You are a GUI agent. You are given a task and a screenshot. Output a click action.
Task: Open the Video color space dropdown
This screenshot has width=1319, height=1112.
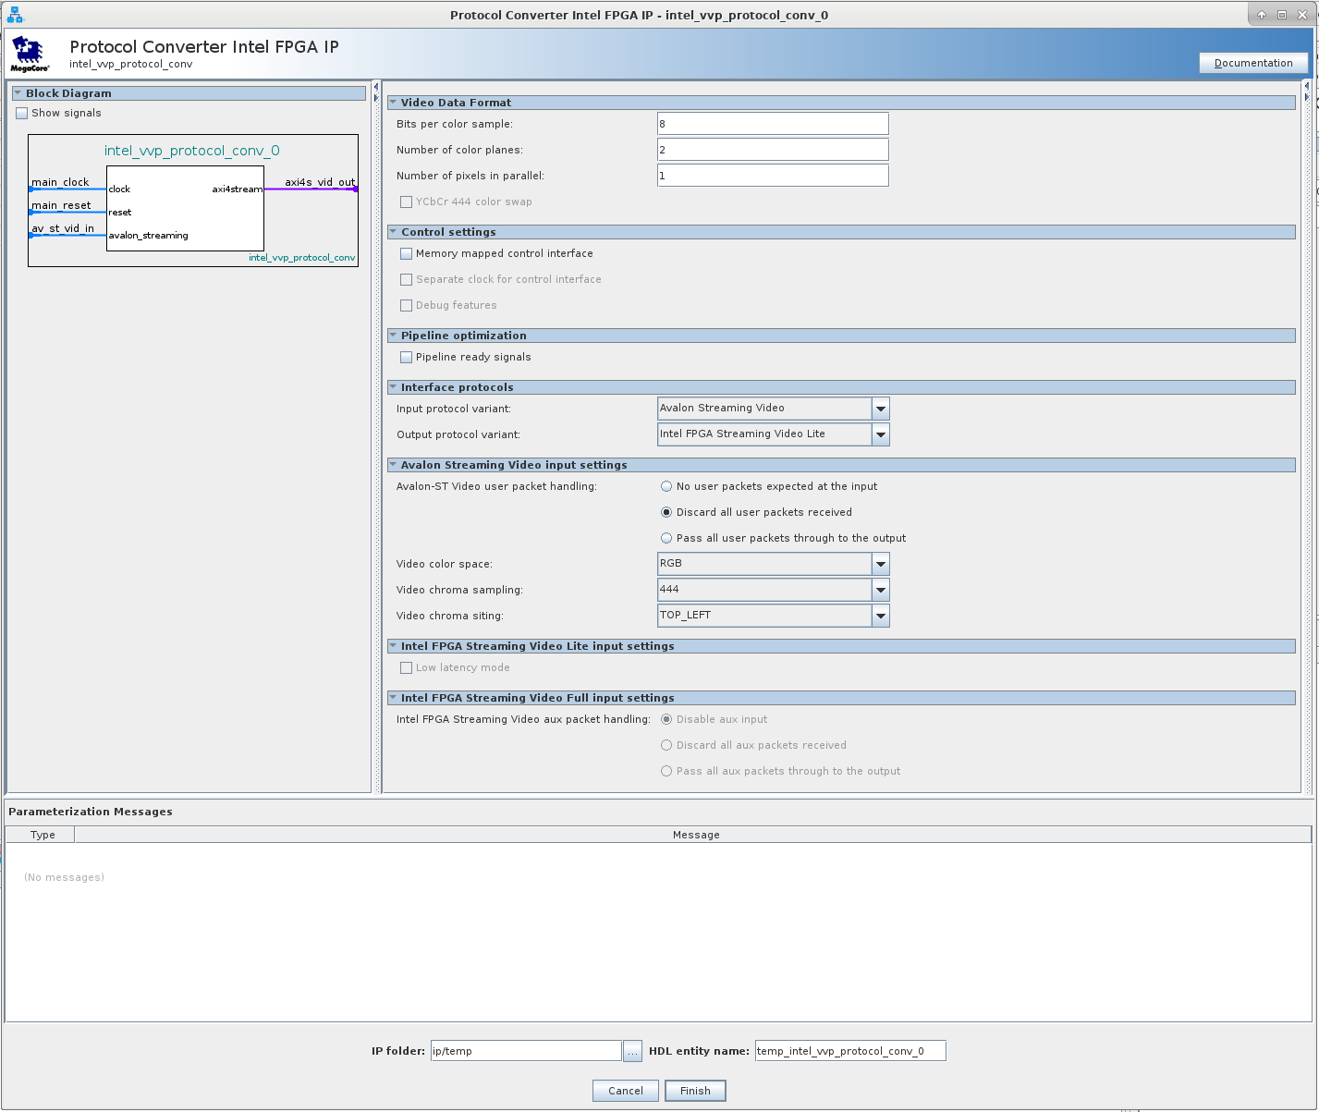(x=880, y=564)
